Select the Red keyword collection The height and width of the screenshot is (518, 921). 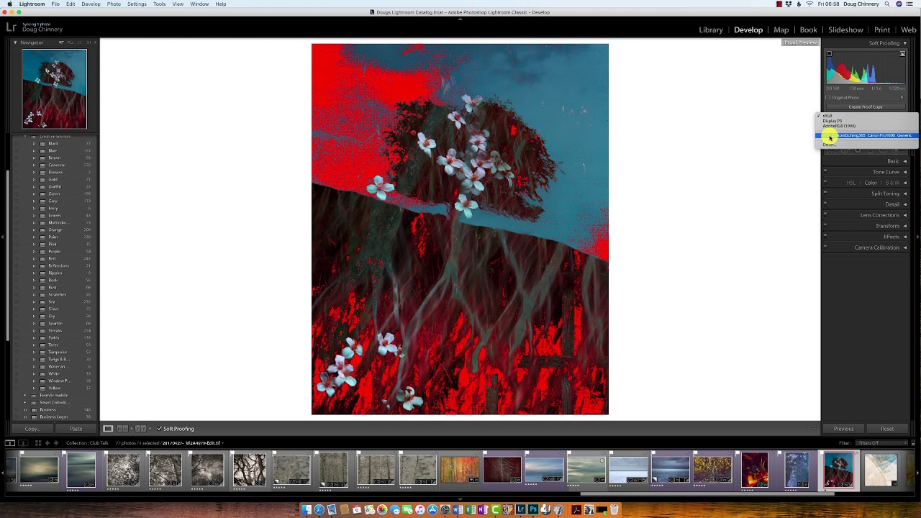[x=55, y=258]
